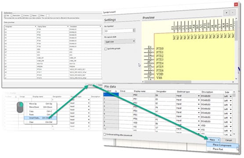Choose Move Up in the context menu
The width and height of the screenshot is (244, 158).
click(x=40, y=104)
